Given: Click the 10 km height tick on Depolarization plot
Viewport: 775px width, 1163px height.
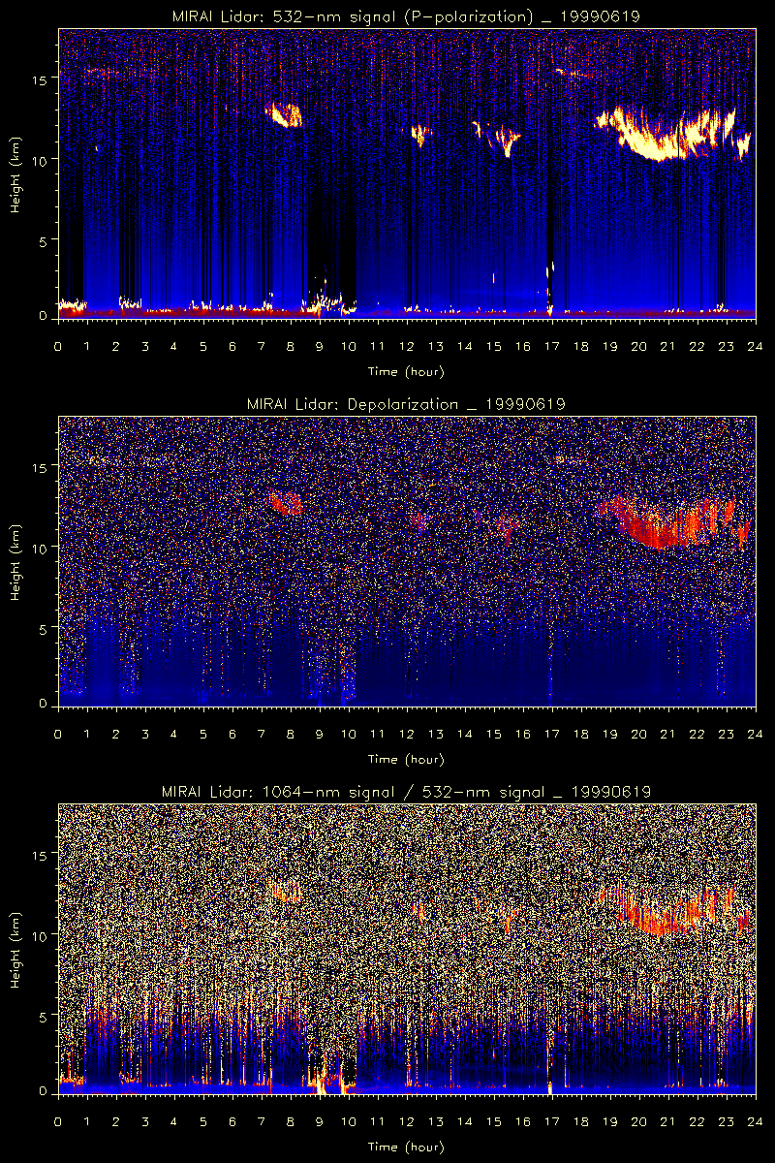Looking at the screenshot, I should tap(43, 548).
